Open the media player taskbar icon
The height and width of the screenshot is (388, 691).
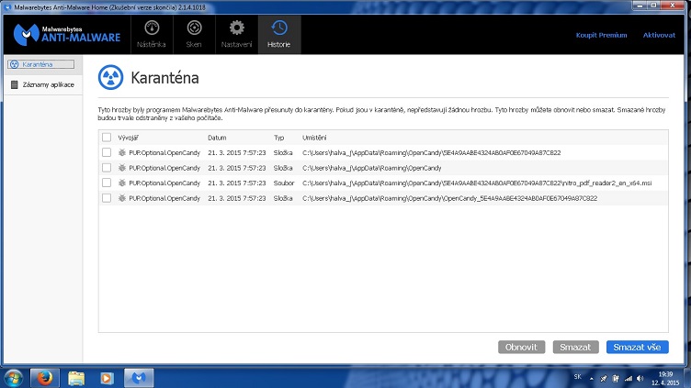107,378
